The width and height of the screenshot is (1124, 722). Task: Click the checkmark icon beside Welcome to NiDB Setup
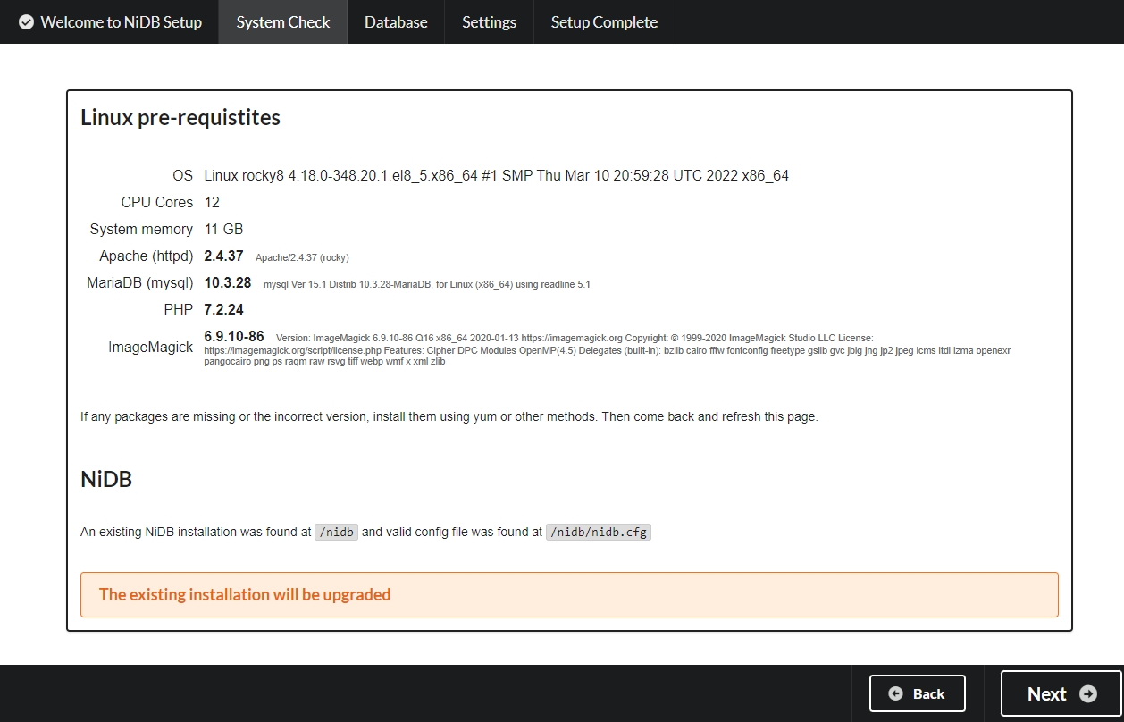[x=26, y=22]
